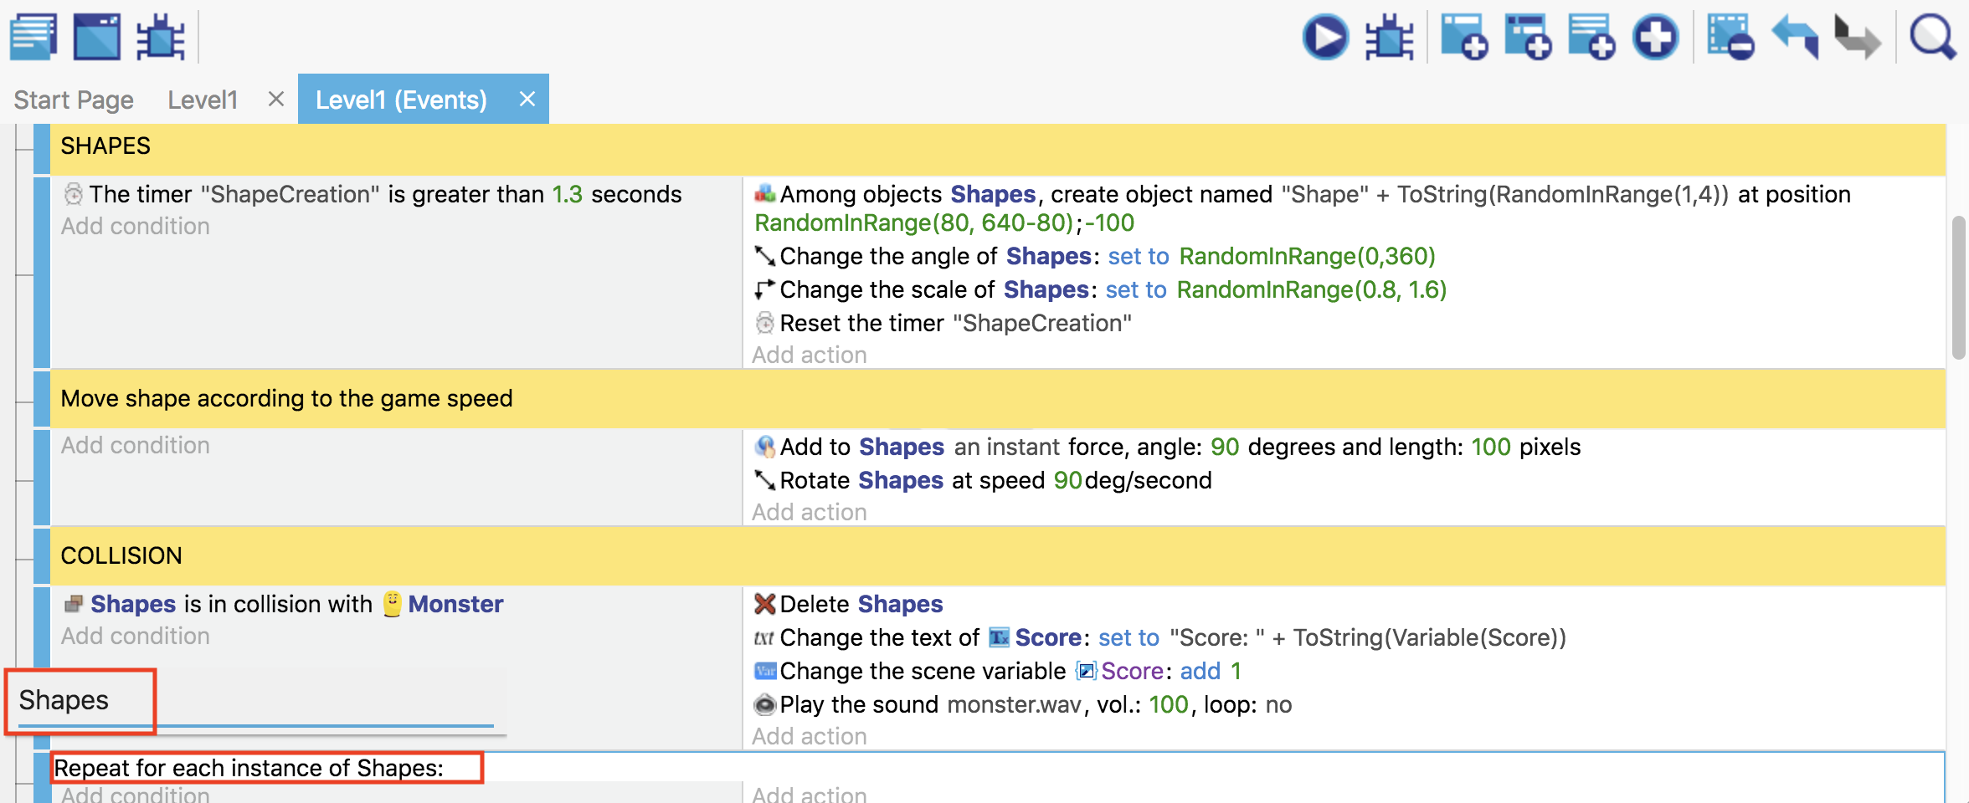This screenshot has width=1969, height=803.
Task: Add a comment event
Action: (x=1591, y=38)
